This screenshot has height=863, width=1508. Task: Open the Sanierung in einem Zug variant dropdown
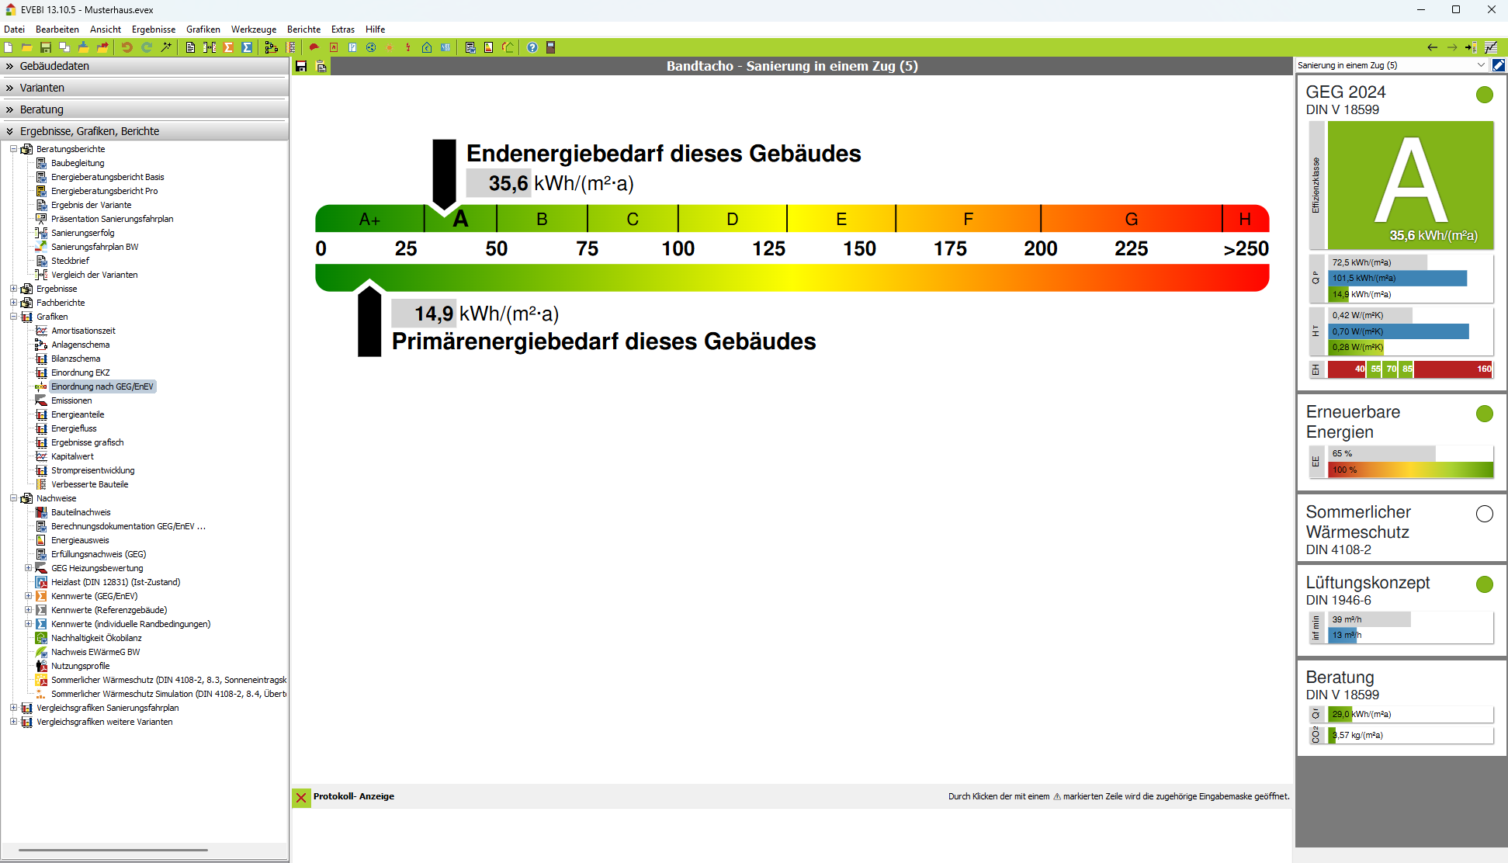coord(1481,65)
